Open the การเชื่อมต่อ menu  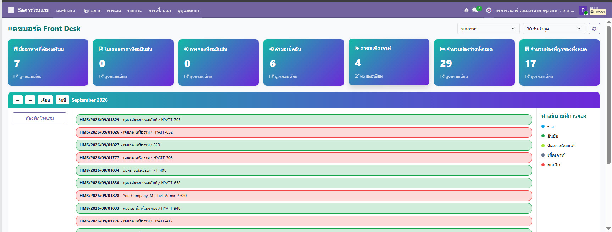click(x=160, y=11)
